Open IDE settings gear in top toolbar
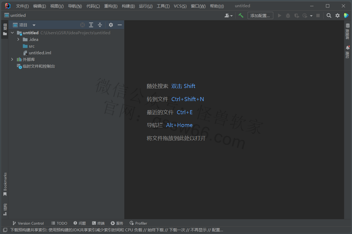This screenshot has height=234, width=352. click(338, 16)
